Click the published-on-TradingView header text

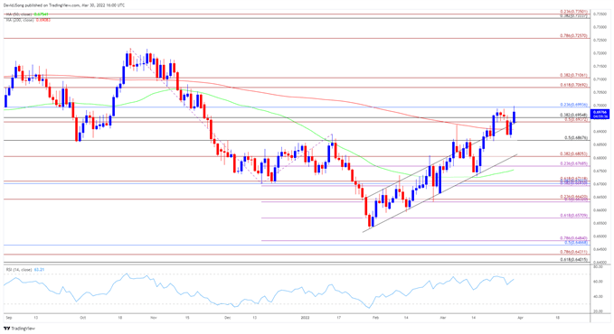[64, 5]
